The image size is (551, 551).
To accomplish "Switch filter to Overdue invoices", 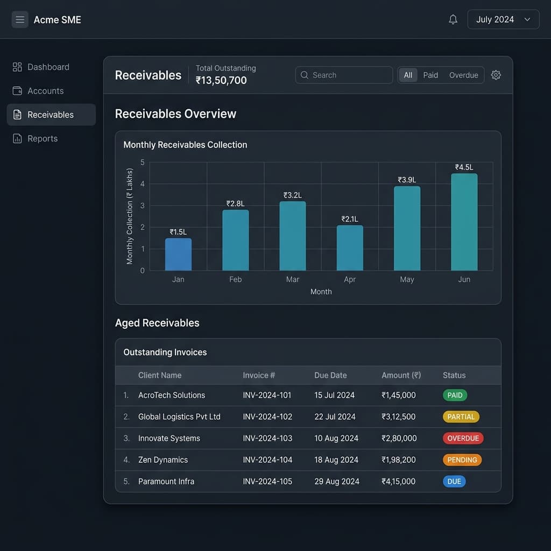I will point(463,75).
